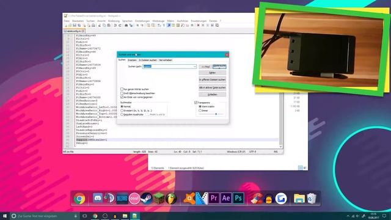Show hidden system tray icons chevron
391x220 pixels.
pyautogui.click(x=348, y=216)
